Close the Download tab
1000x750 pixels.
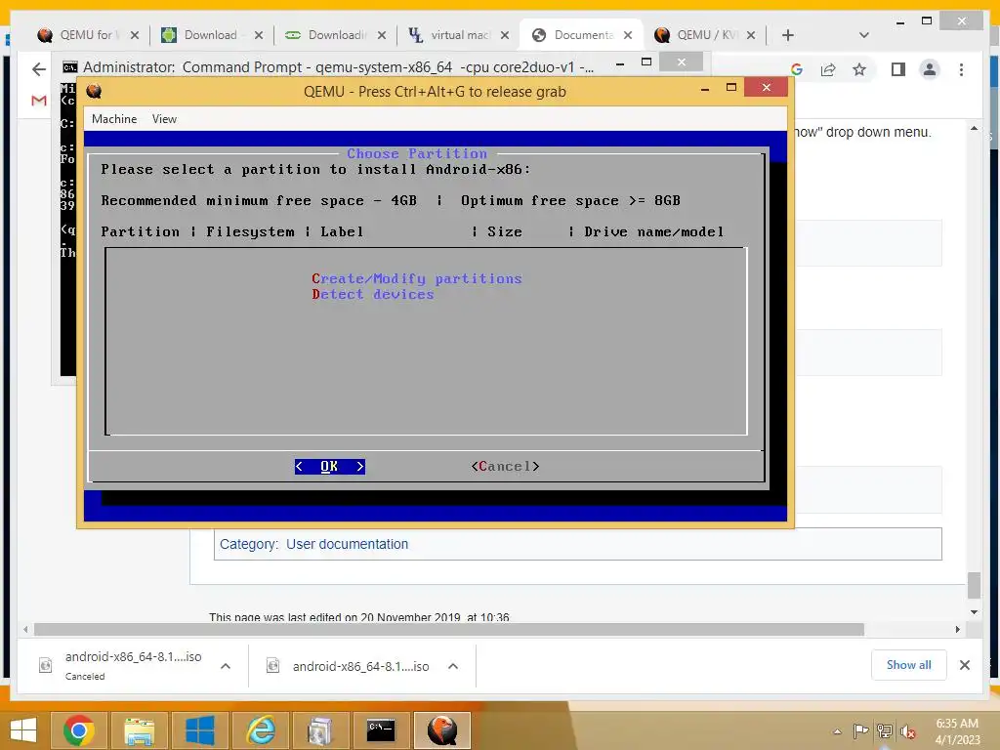pos(258,35)
